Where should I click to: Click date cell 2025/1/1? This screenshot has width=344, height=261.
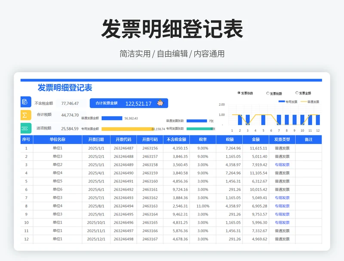(96, 148)
